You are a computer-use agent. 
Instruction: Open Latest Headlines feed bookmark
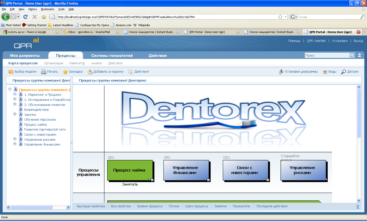tap(61, 25)
